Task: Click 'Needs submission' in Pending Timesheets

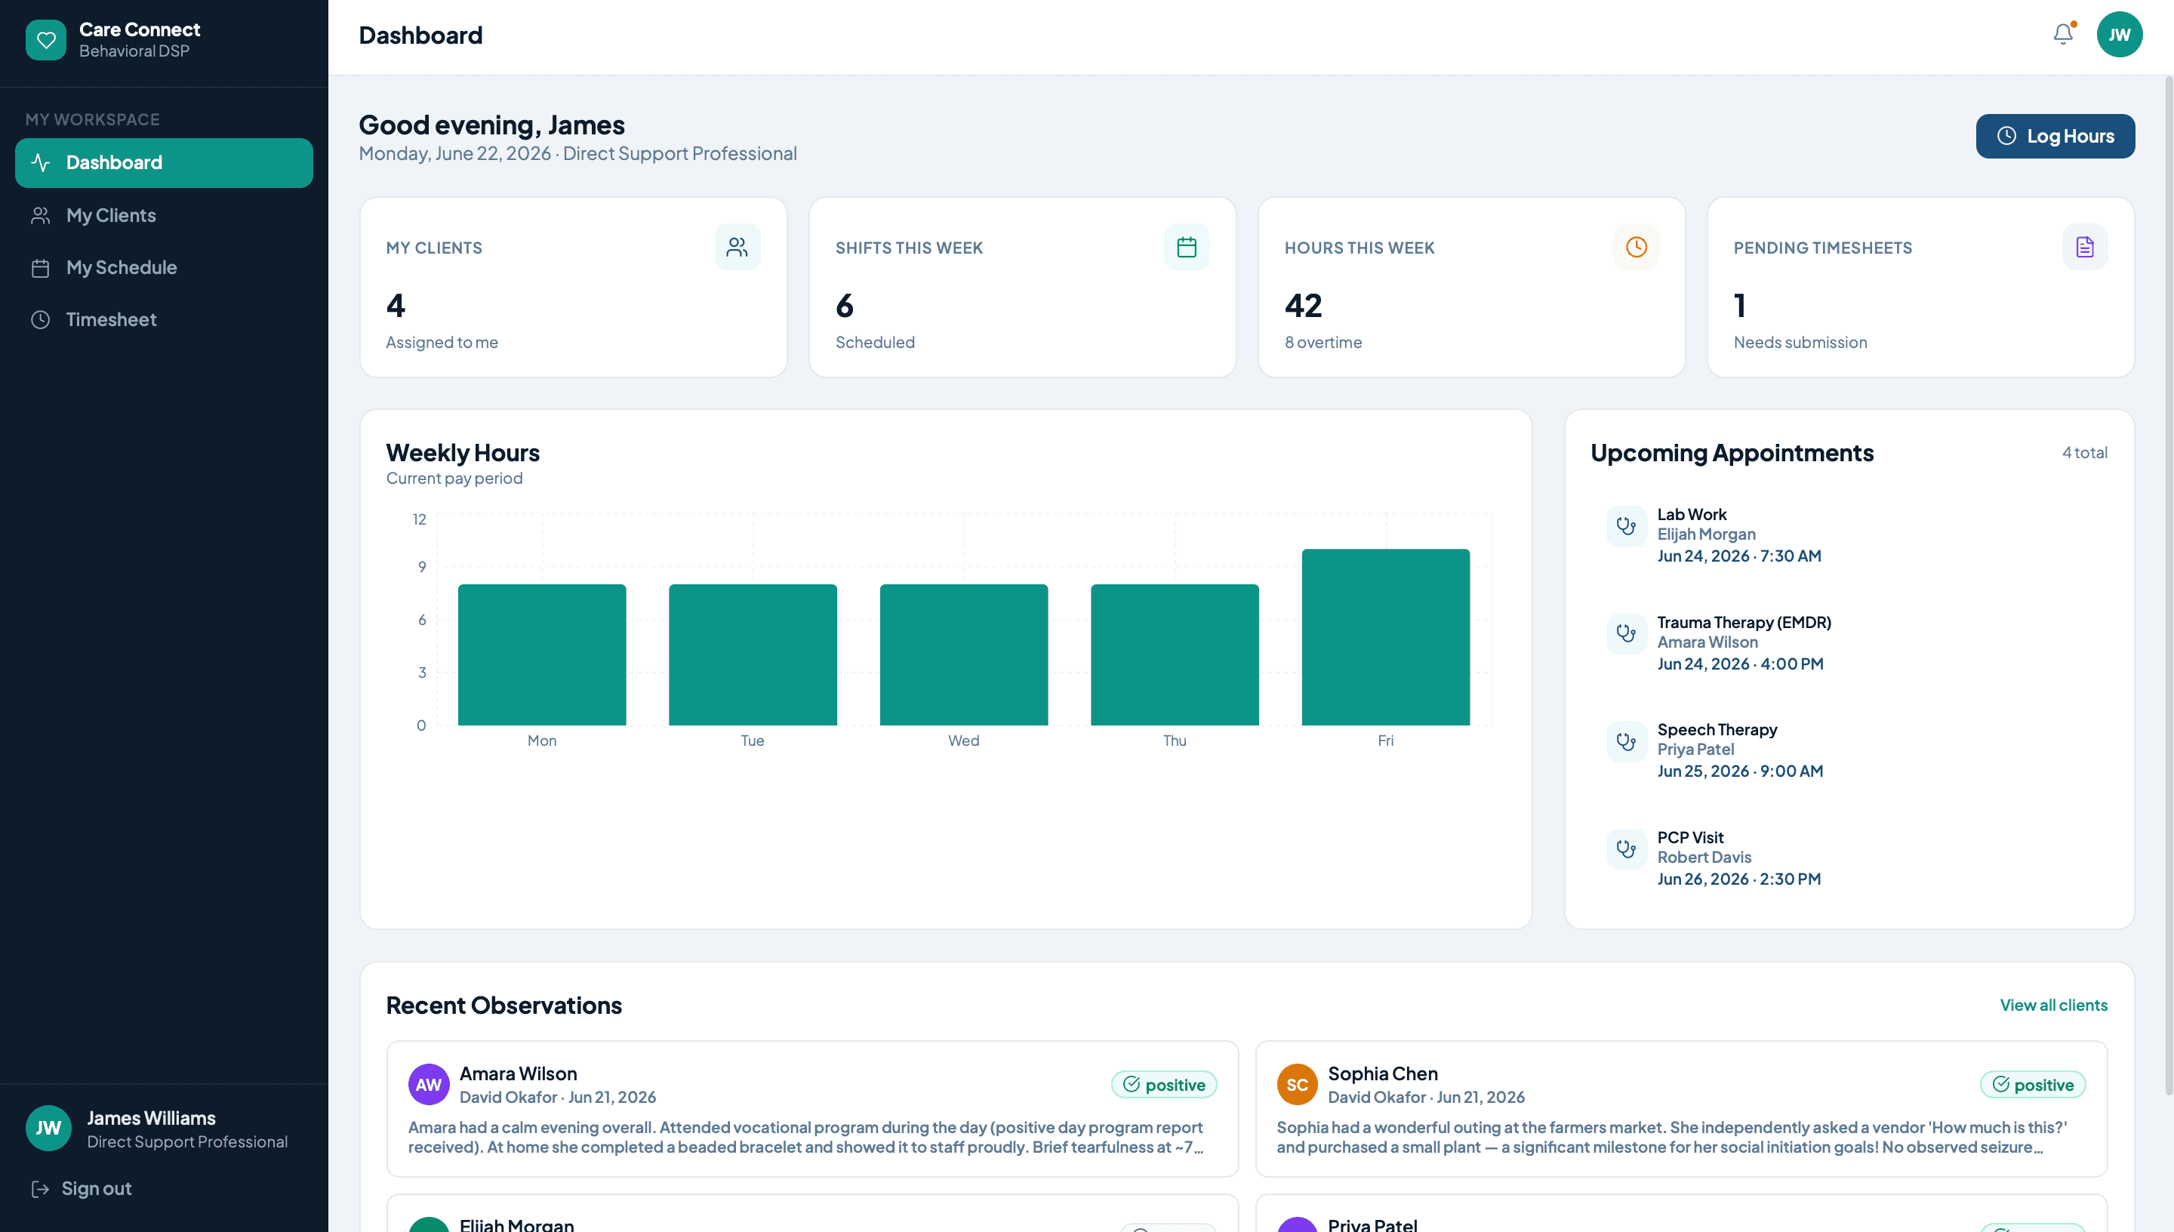Action: 1800,342
